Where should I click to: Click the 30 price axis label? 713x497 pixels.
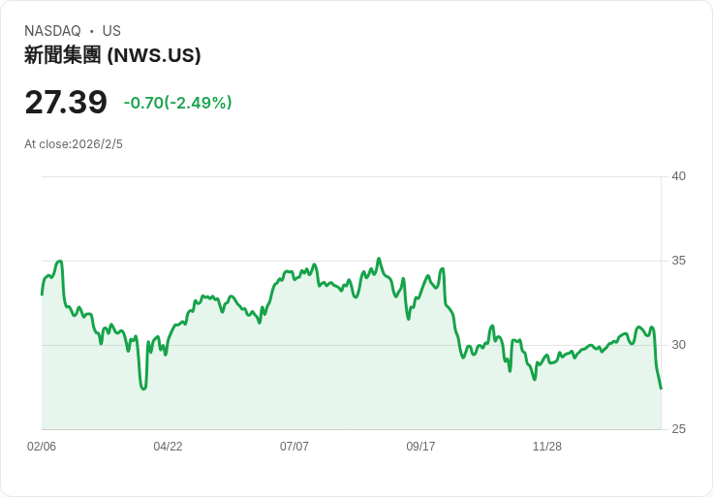tap(678, 345)
